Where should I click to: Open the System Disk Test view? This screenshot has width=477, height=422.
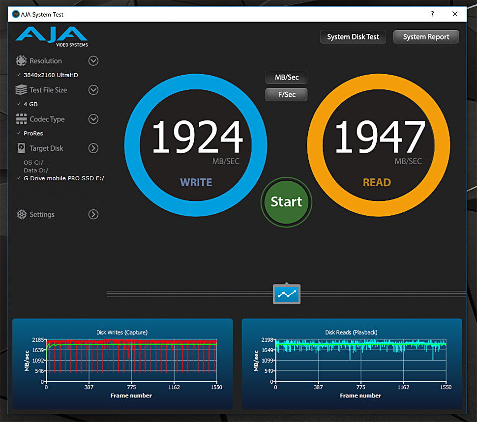click(353, 37)
